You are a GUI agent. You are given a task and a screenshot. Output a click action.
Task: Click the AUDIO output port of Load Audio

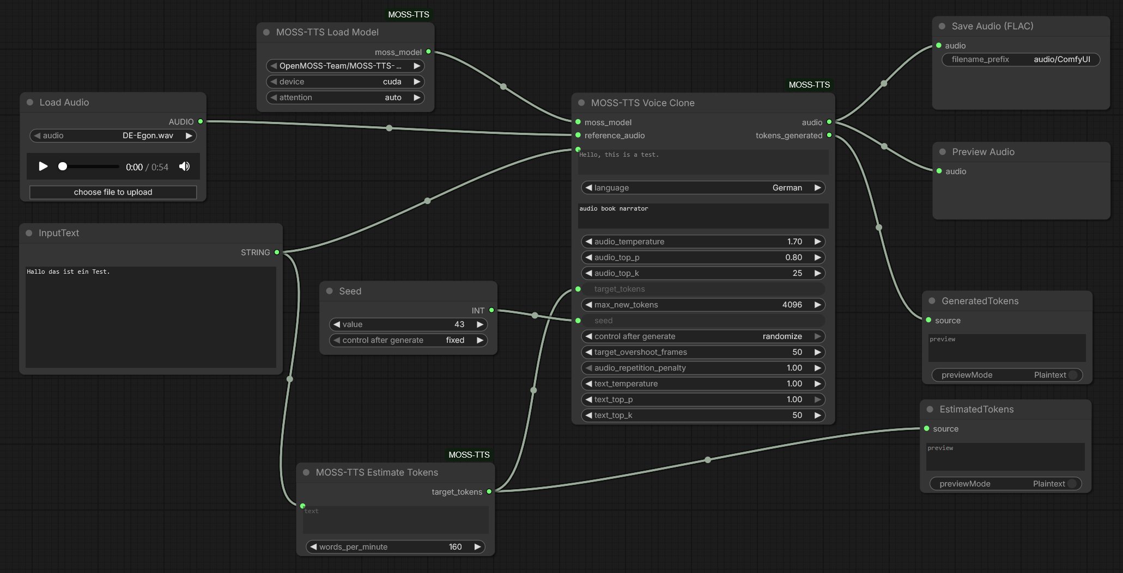click(x=201, y=121)
